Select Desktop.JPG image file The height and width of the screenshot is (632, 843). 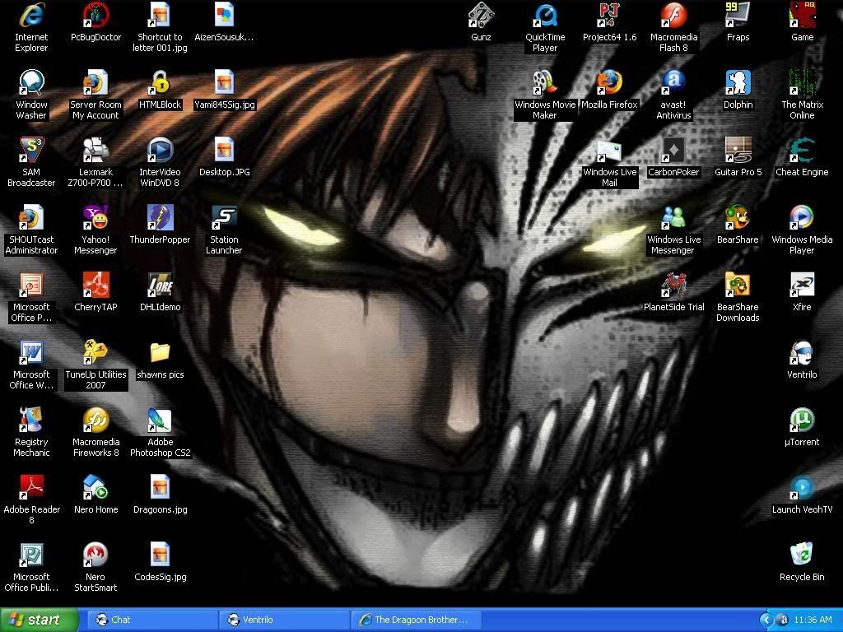pos(224,150)
